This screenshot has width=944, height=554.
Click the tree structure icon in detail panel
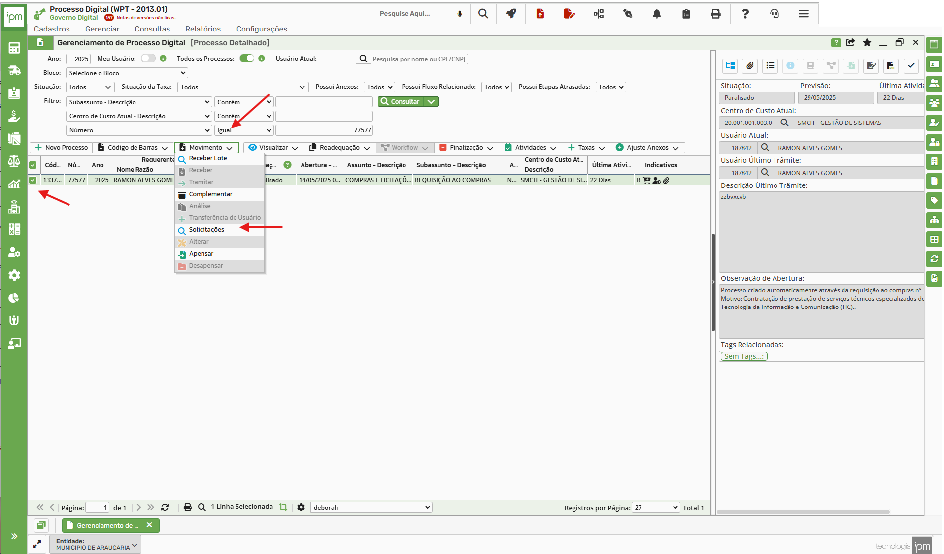coord(730,65)
